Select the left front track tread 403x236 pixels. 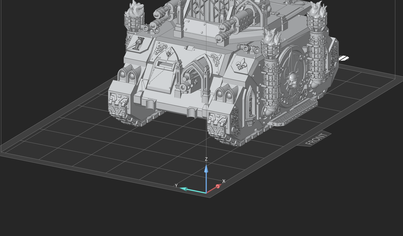(119, 108)
